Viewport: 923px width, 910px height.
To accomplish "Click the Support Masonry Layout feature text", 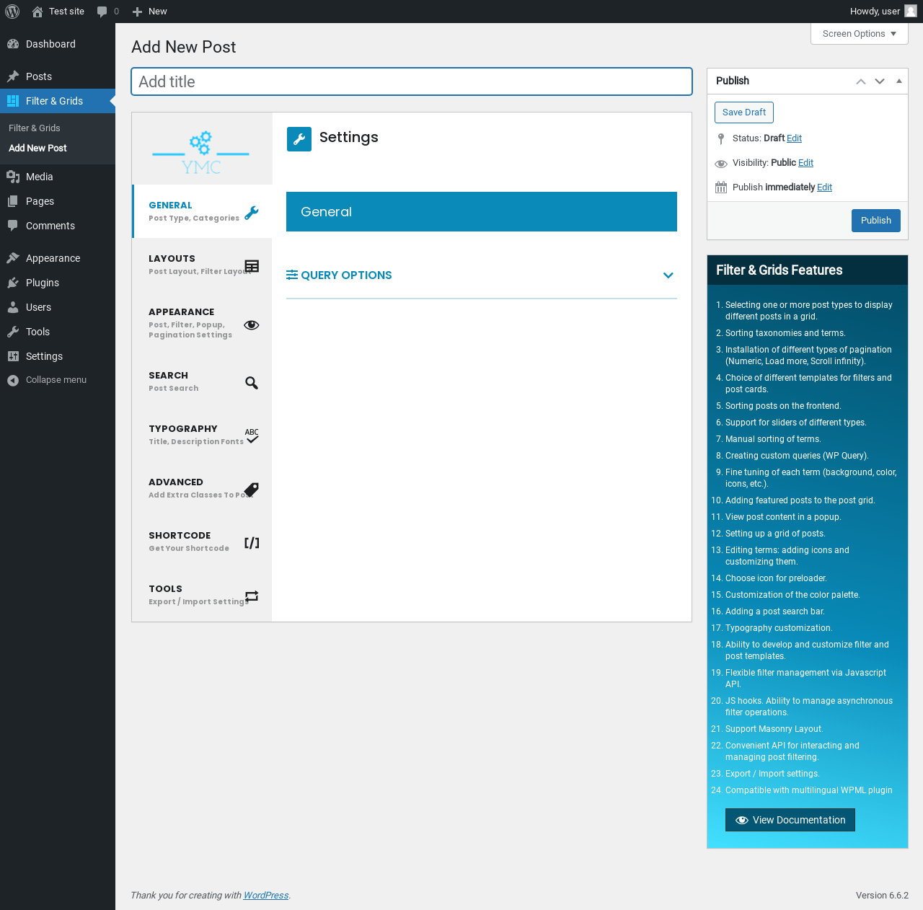I will click(x=774, y=729).
